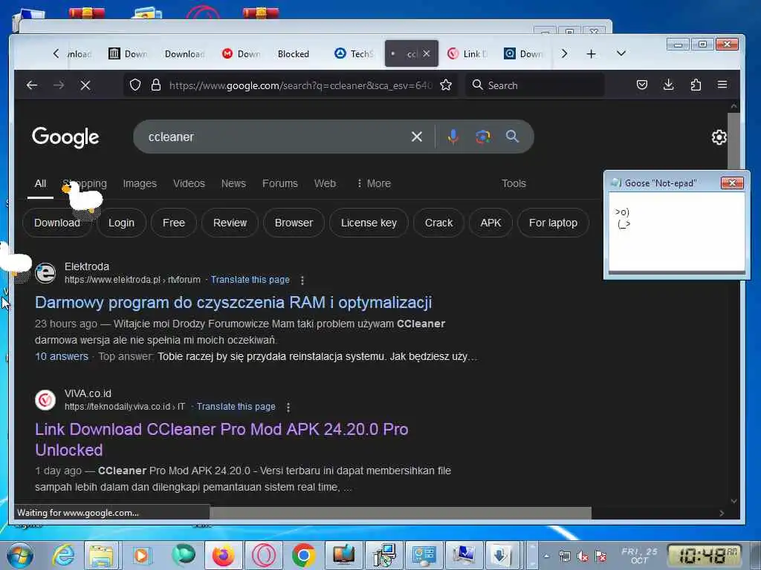Show hidden system tray icons
The image size is (761, 570).
[546, 556]
